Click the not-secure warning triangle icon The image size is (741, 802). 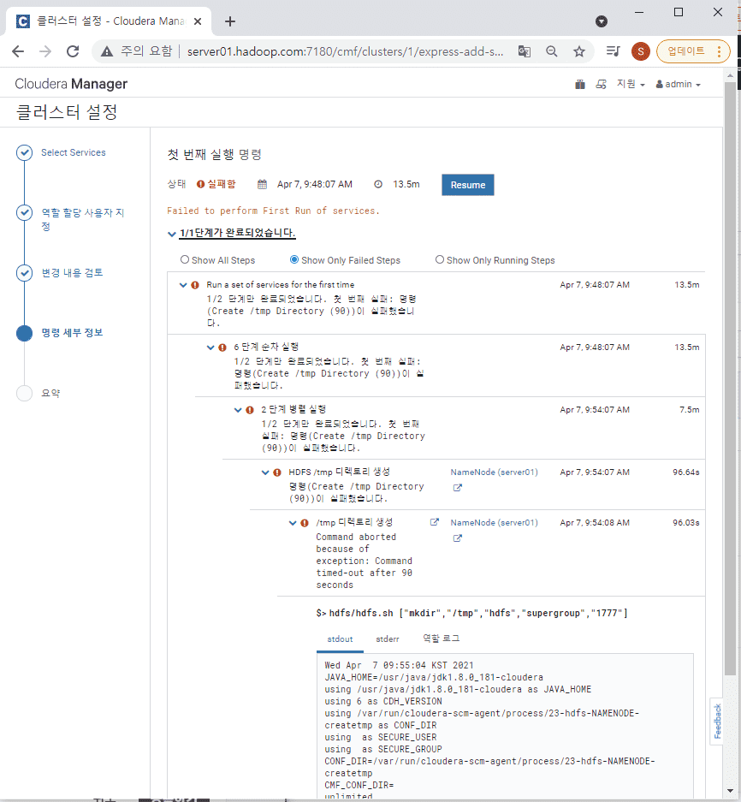(x=106, y=51)
